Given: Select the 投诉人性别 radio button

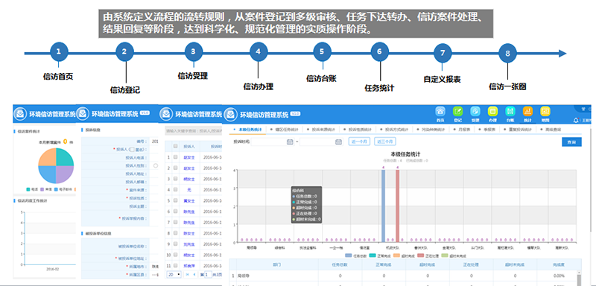Looking at the screenshot, I should point(156,165).
